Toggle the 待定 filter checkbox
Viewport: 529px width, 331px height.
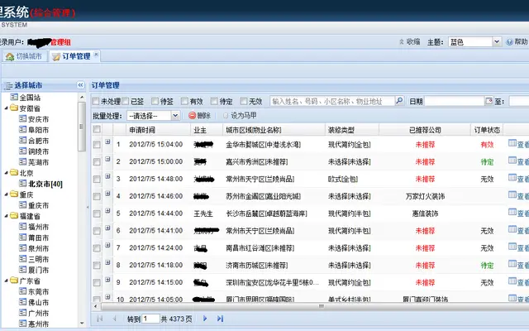[214, 101]
